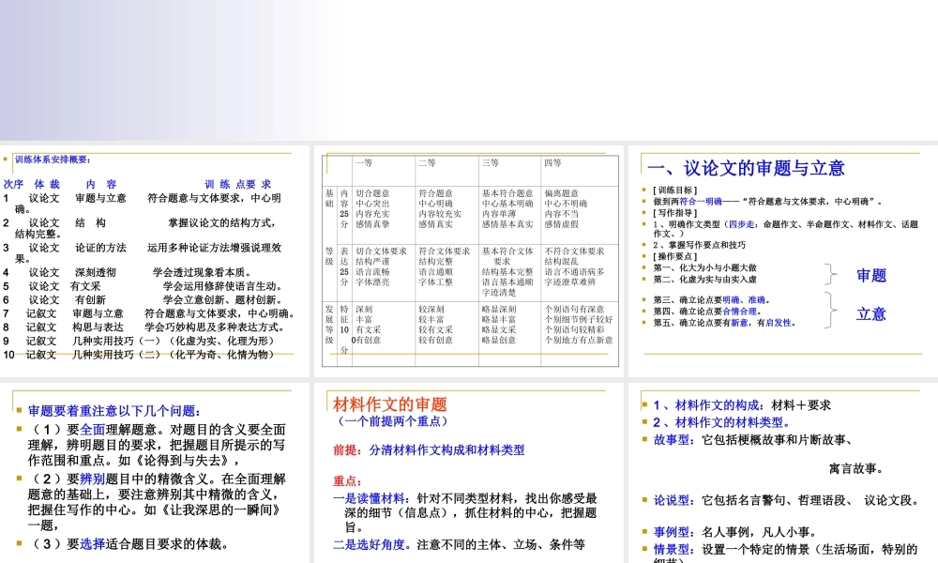Open the slide headed 训练体系安排概要
Viewport: 938px width, 563px height.
pos(155,261)
